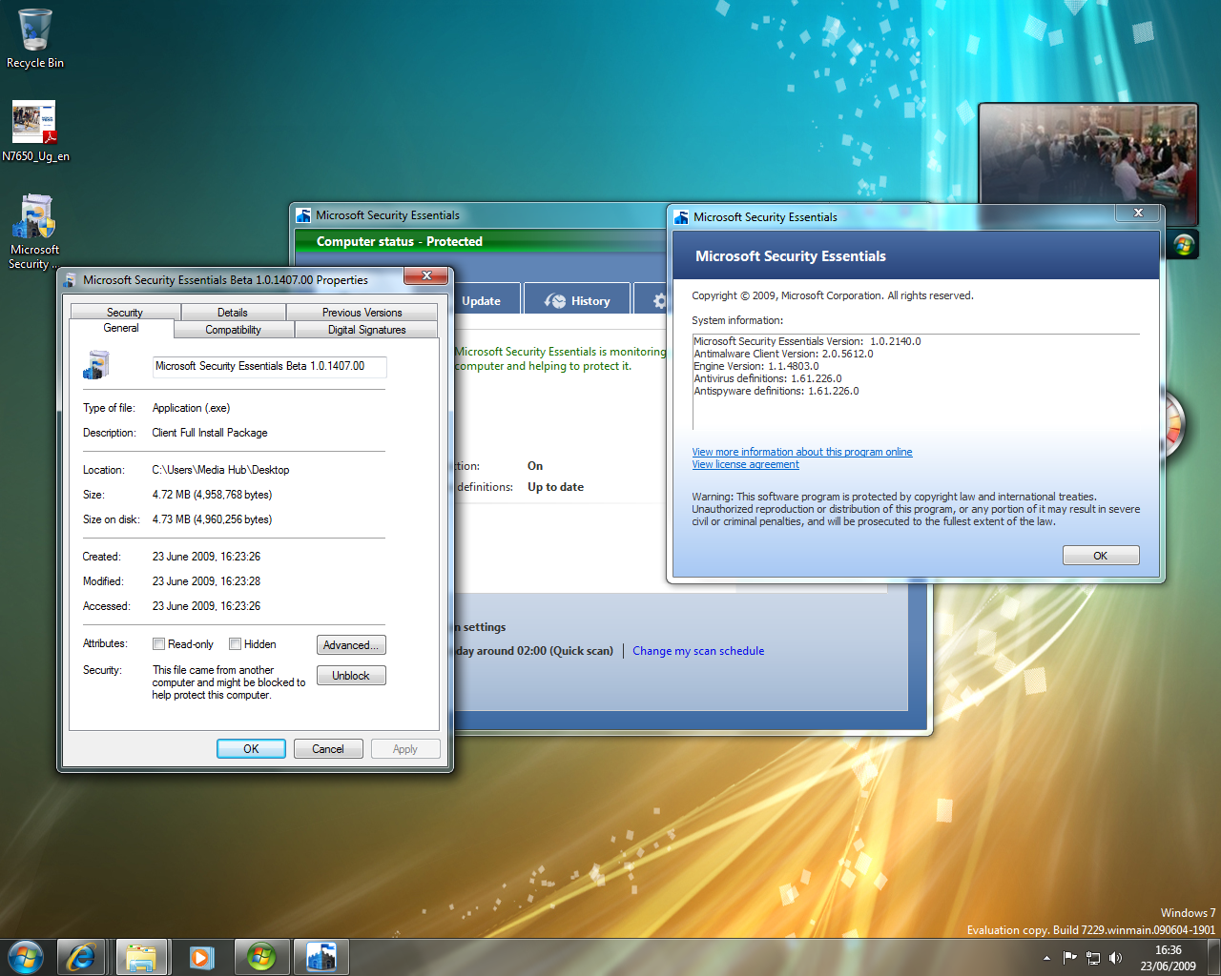Image resolution: width=1221 pixels, height=976 pixels.
Task: Tick the Hidden attribute checkbox
Action: tap(236, 644)
